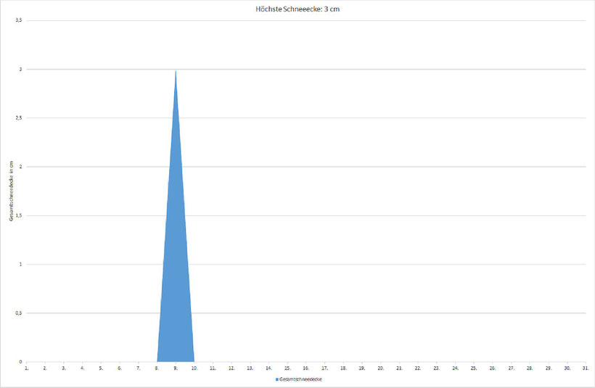
Task: Click the chart title 'Höchste Schneeecke: 3 cm'
Action: [297, 9]
